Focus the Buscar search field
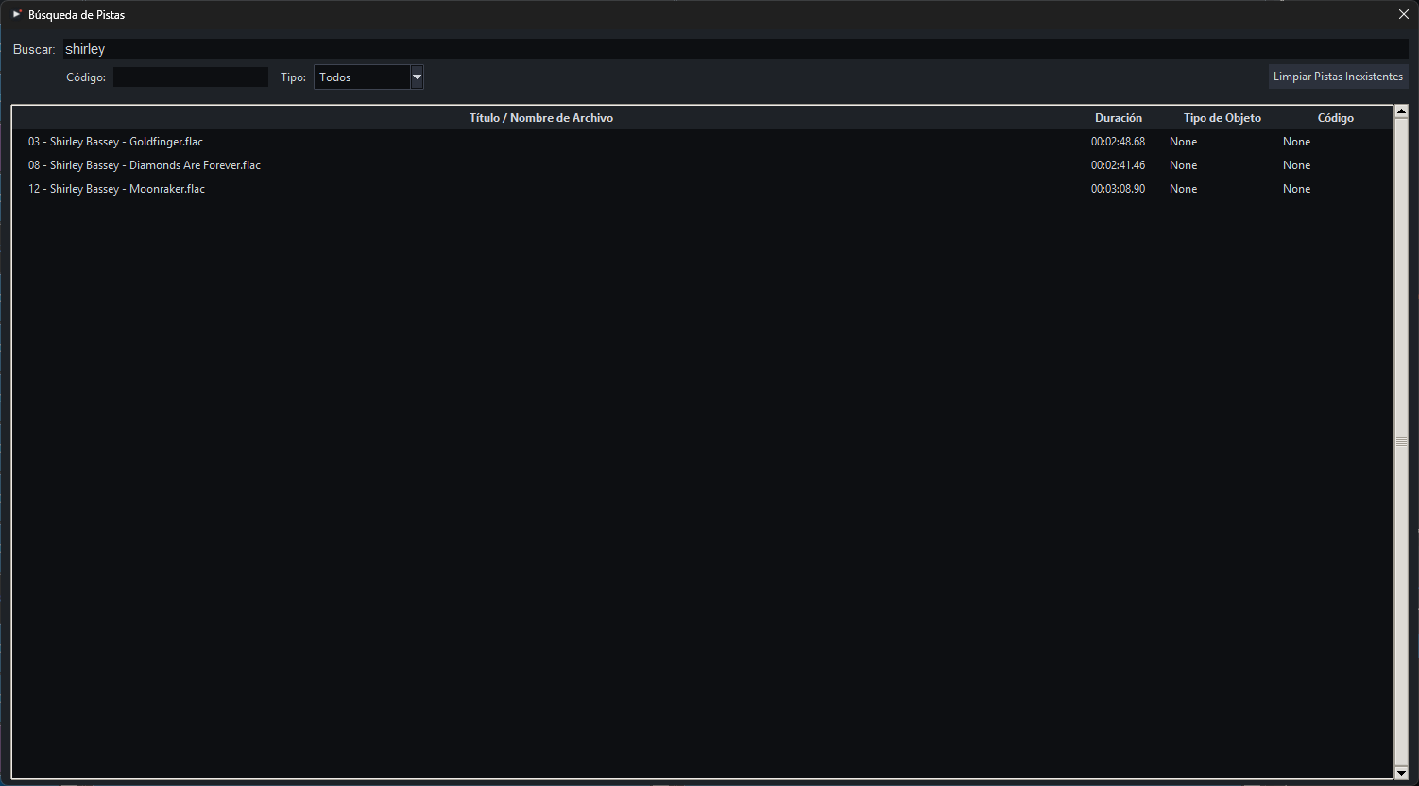The height and width of the screenshot is (786, 1419). point(735,49)
